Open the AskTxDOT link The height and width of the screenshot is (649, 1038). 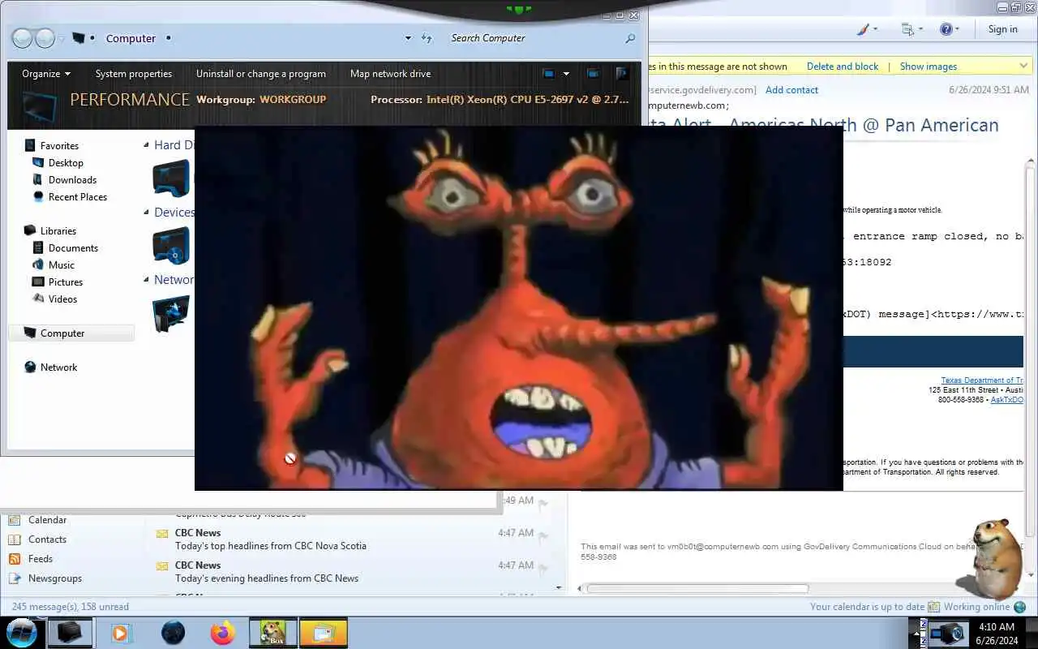click(x=1007, y=400)
